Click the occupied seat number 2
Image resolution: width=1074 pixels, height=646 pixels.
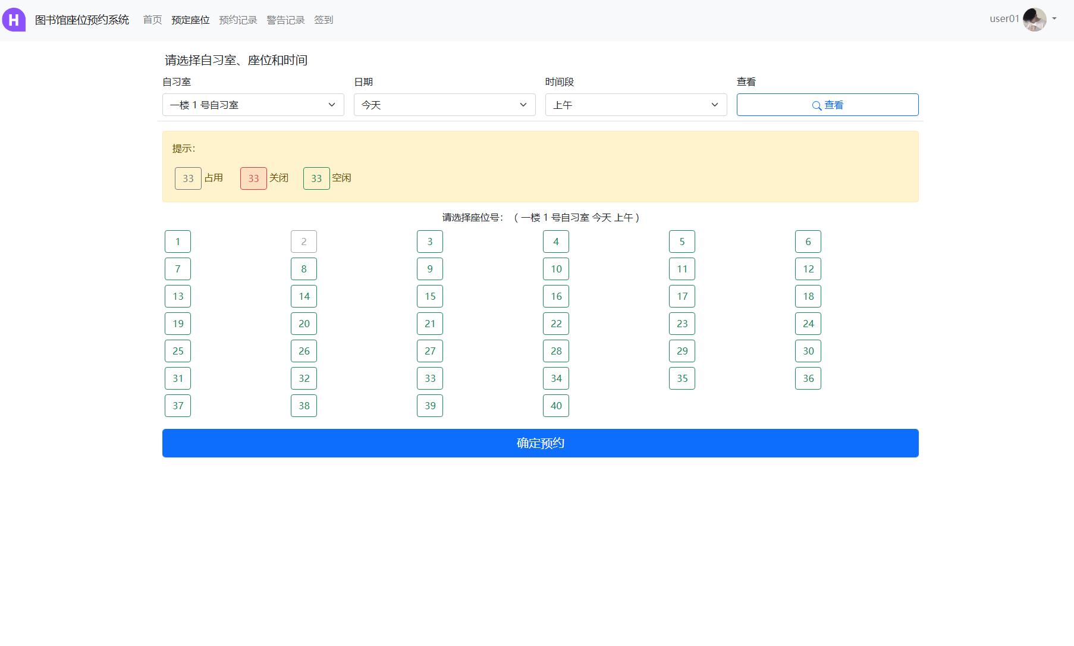304,242
